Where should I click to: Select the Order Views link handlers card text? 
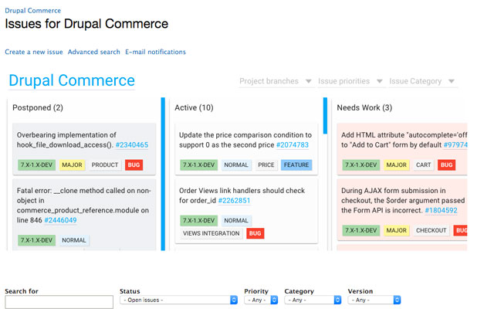[242, 195]
